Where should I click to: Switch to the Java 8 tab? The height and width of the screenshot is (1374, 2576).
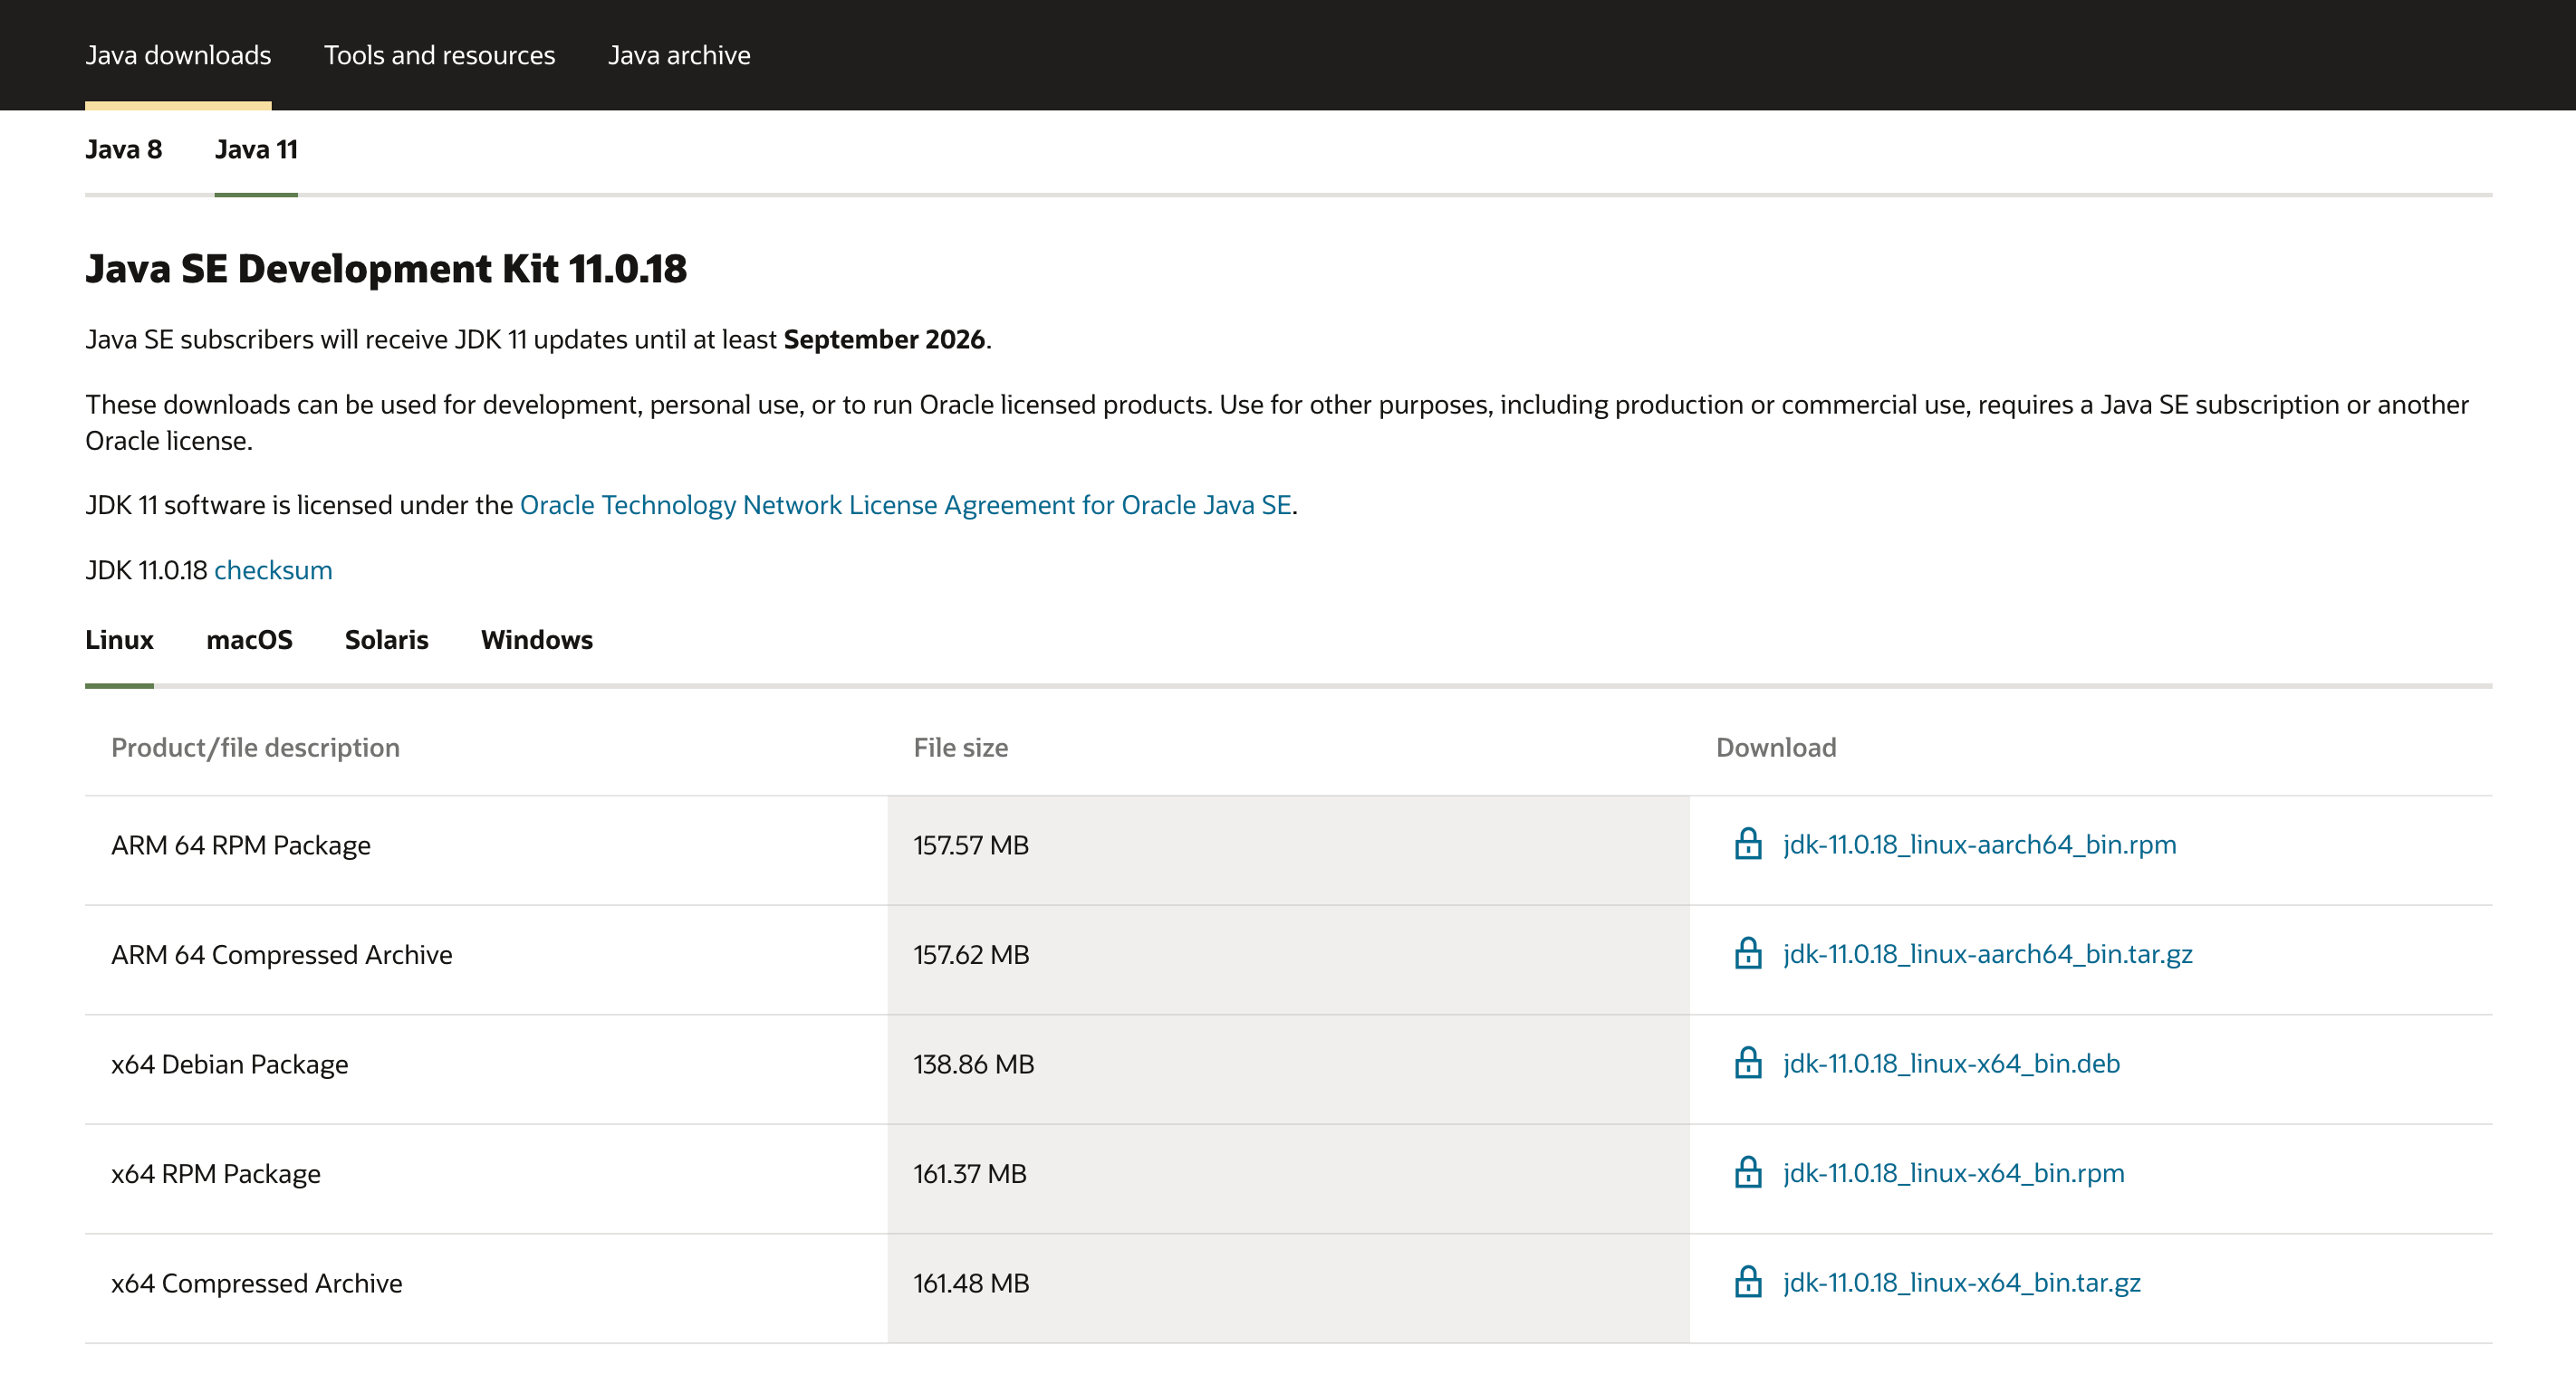[124, 150]
